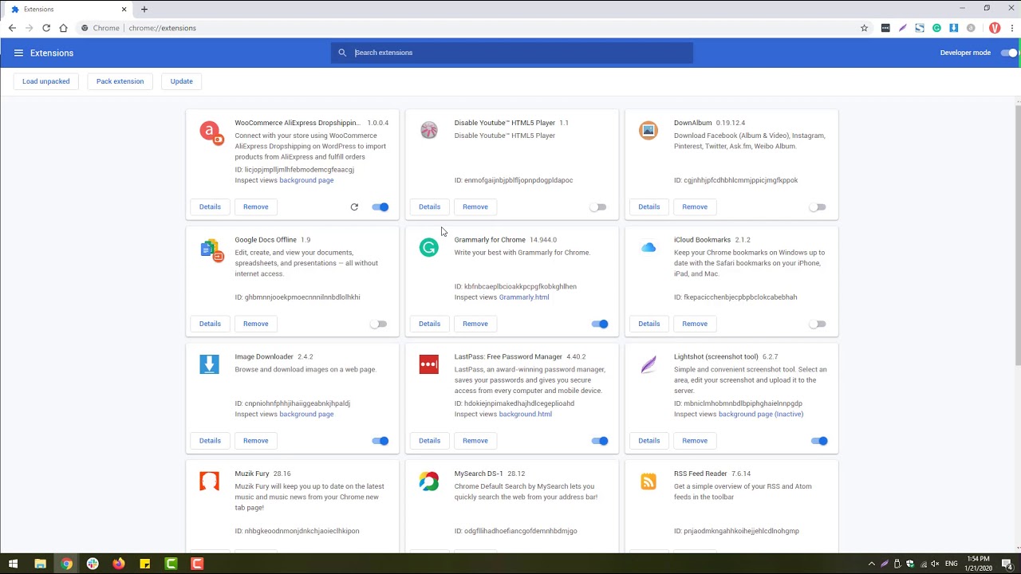Image resolution: width=1021 pixels, height=574 pixels.
Task: Click the iCloud Bookmarks cloud icon
Action: [x=648, y=248]
